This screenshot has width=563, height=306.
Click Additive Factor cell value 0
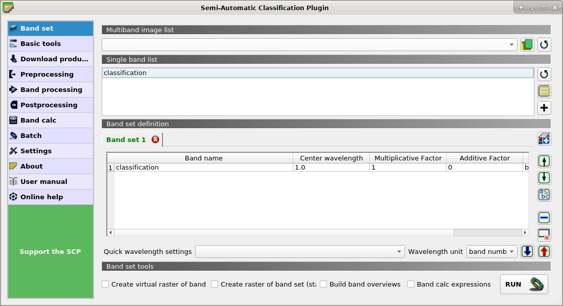pyautogui.click(x=484, y=168)
